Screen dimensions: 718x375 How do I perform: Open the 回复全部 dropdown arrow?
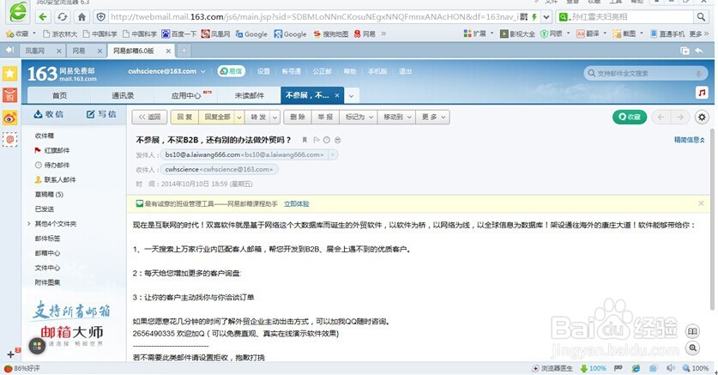[238, 118]
